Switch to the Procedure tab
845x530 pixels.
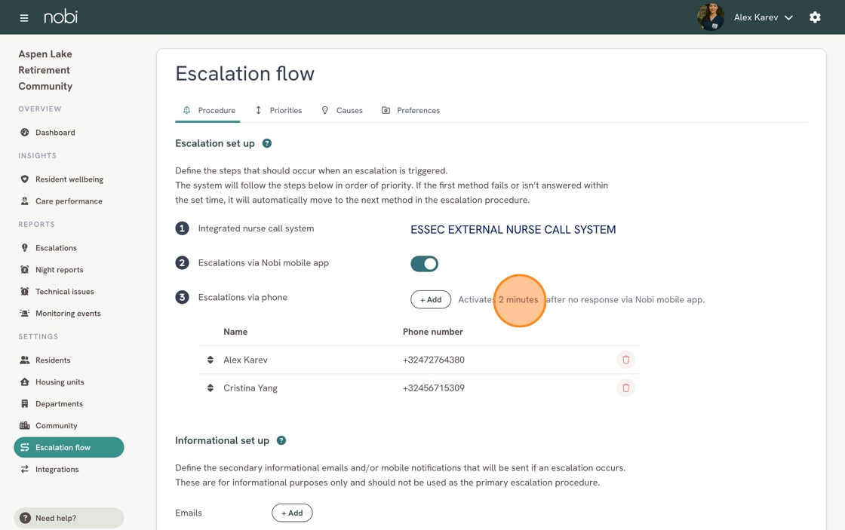point(208,110)
